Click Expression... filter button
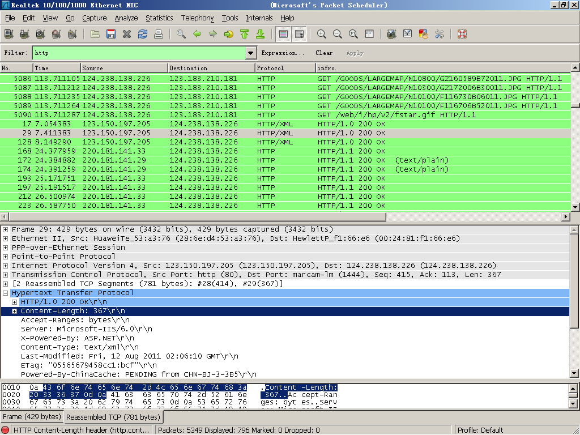The height and width of the screenshot is (435, 580). (x=283, y=53)
